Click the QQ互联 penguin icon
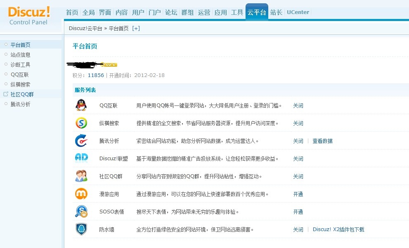The image size is (409, 248). tap(81, 105)
